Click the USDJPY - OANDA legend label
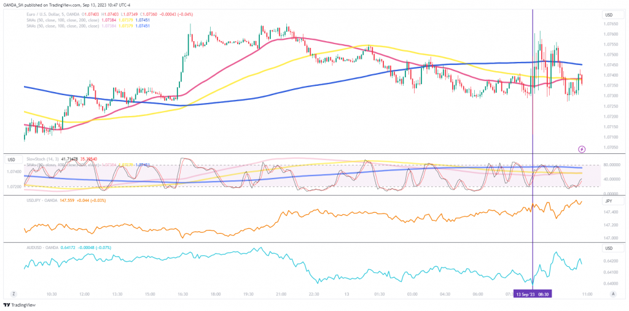 (x=42, y=200)
